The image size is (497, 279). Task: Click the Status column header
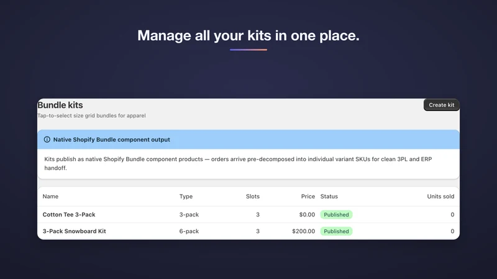329,197
